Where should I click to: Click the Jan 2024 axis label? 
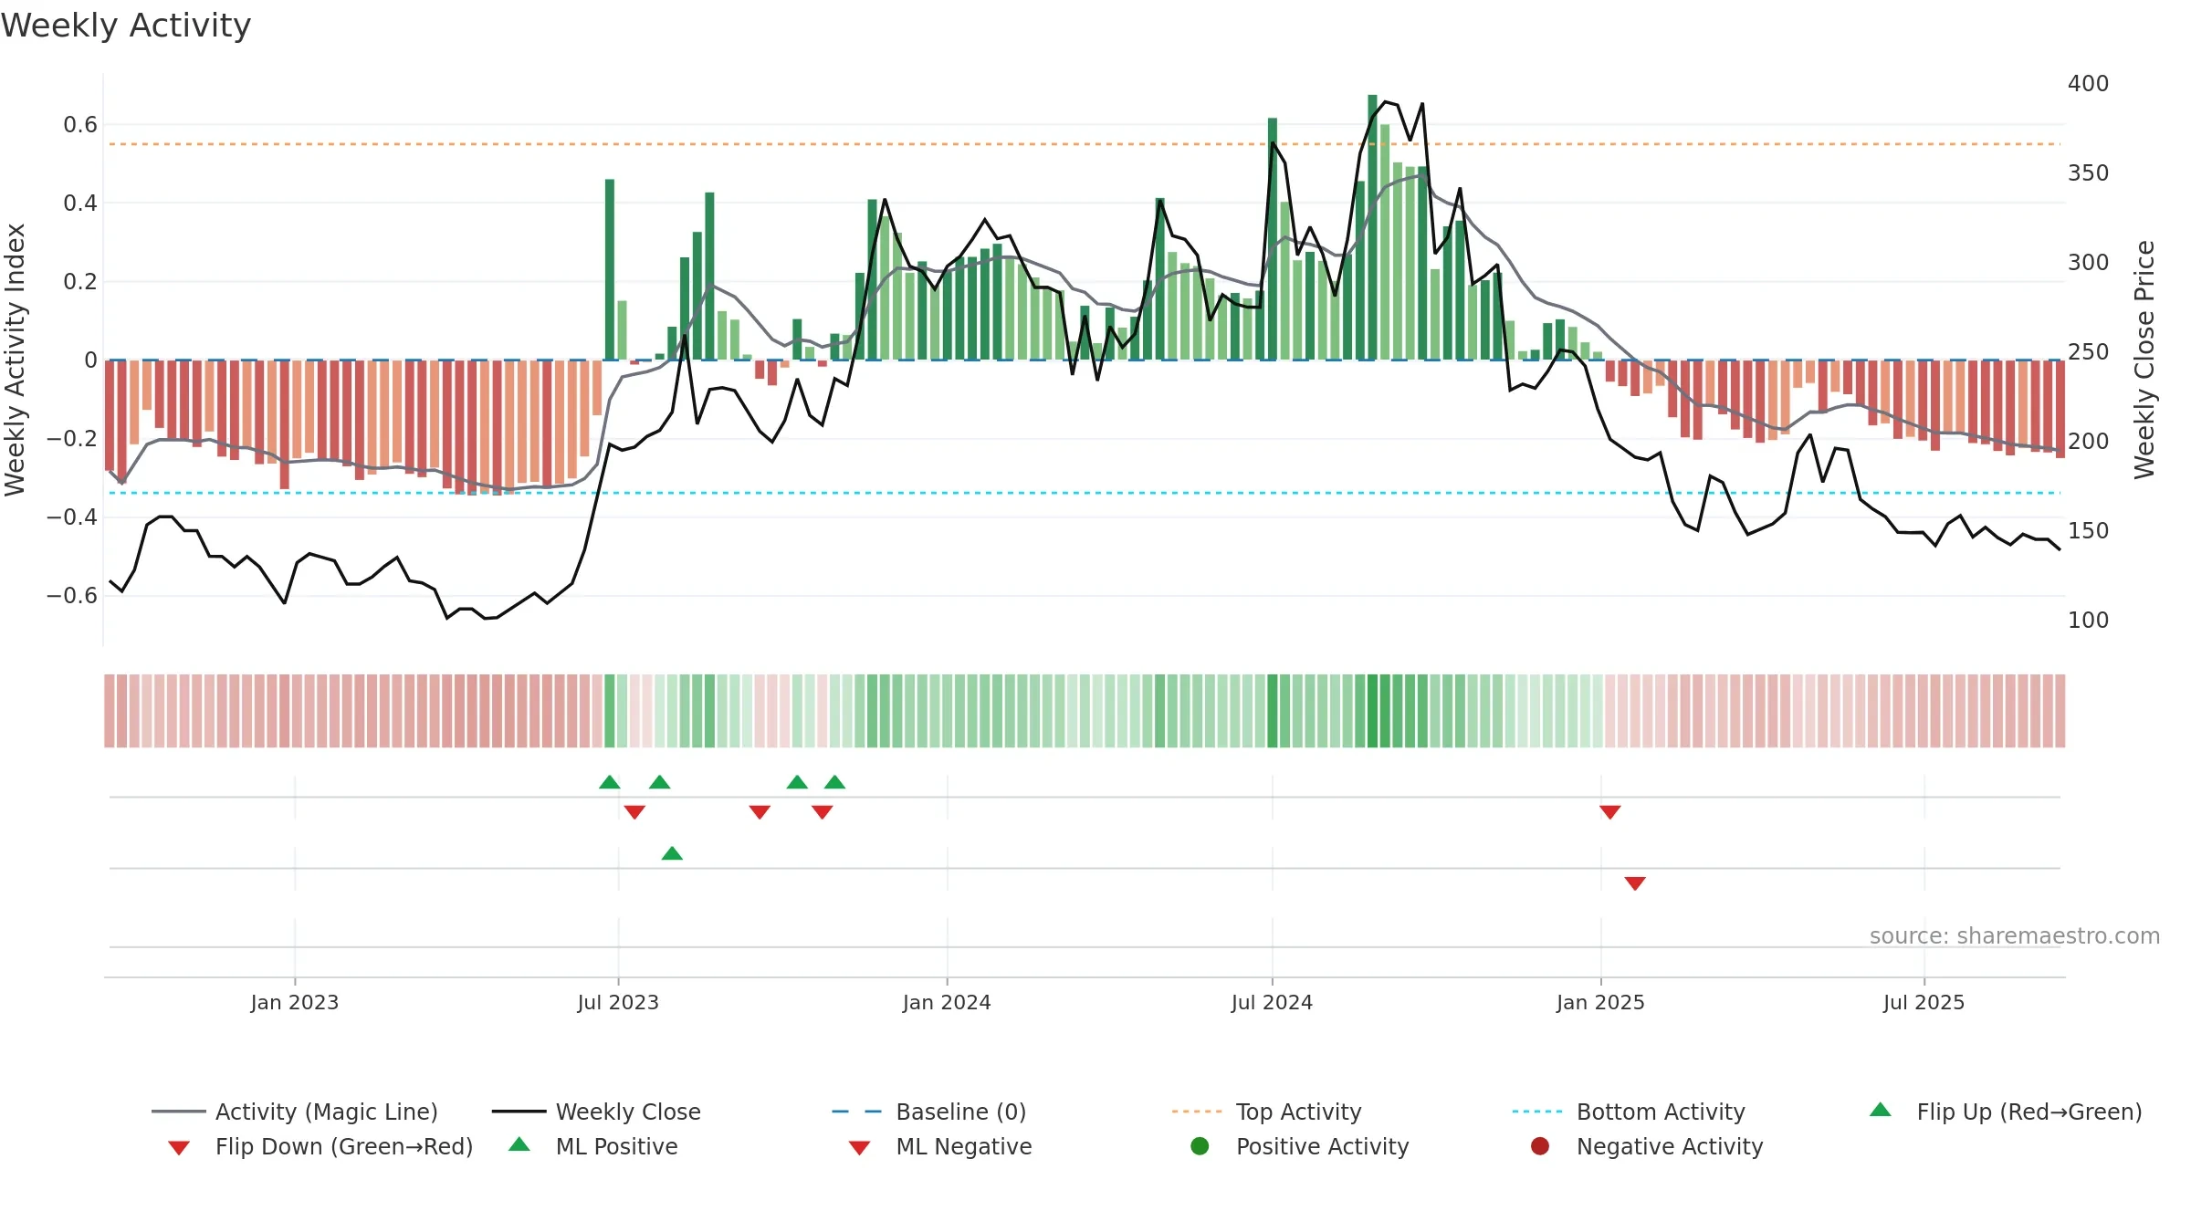click(947, 1002)
